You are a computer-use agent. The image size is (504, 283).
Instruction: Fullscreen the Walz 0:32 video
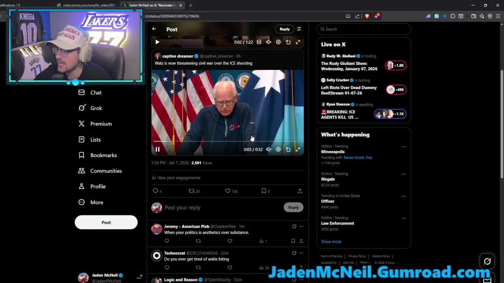[x=298, y=149]
